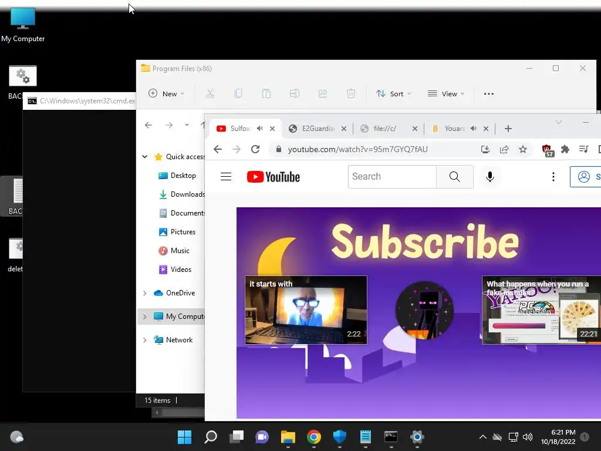Reload the YouTube page
The image size is (601, 451).
[255, 149]
